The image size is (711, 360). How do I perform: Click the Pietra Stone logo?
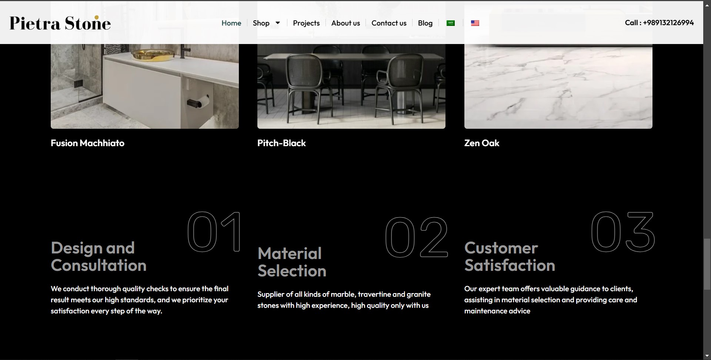[x=60, y=23]
